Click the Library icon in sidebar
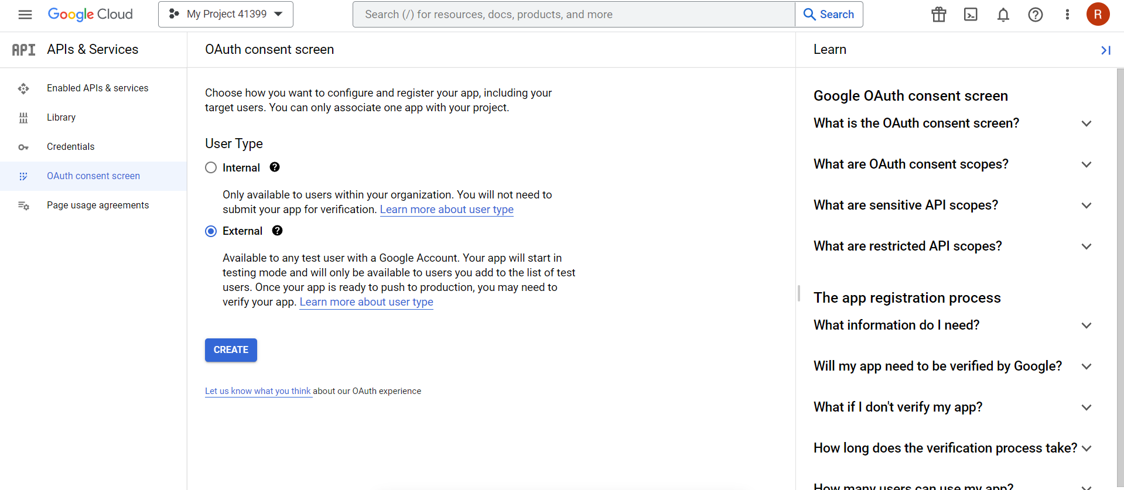The width and height of the screenshot is (1124, 490). click(23, 118)
